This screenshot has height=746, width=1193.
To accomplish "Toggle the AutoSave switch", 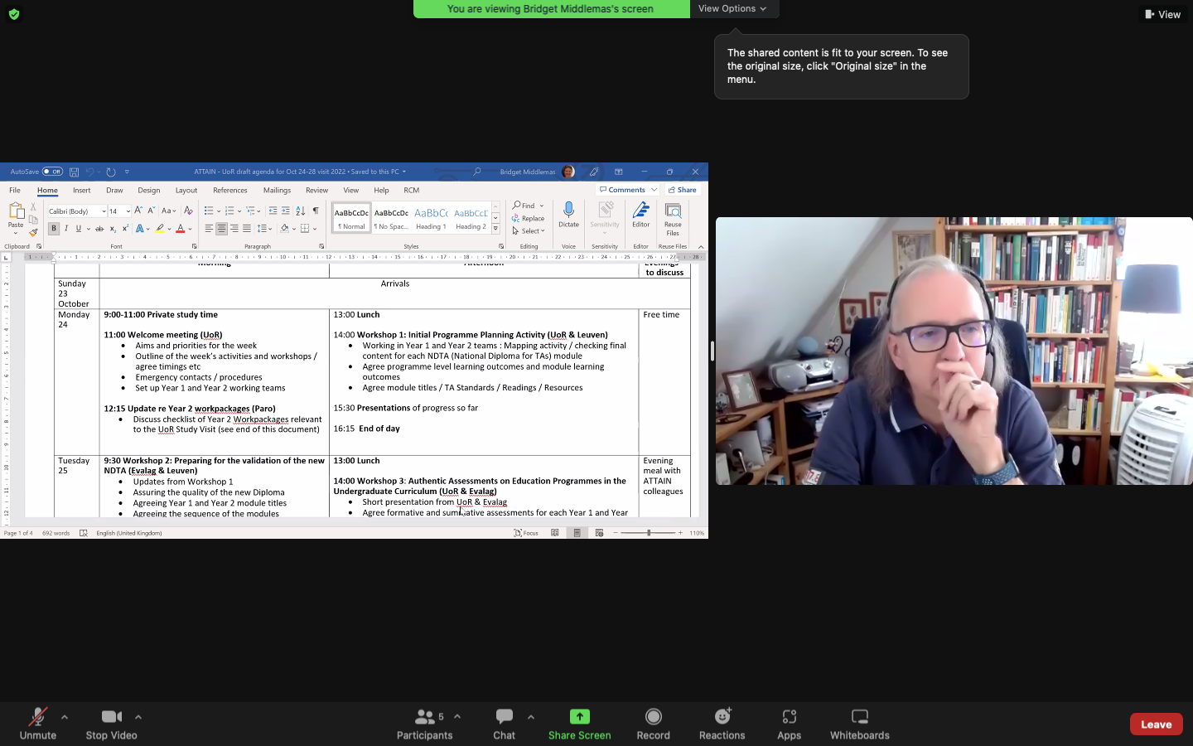I will 53,172.
